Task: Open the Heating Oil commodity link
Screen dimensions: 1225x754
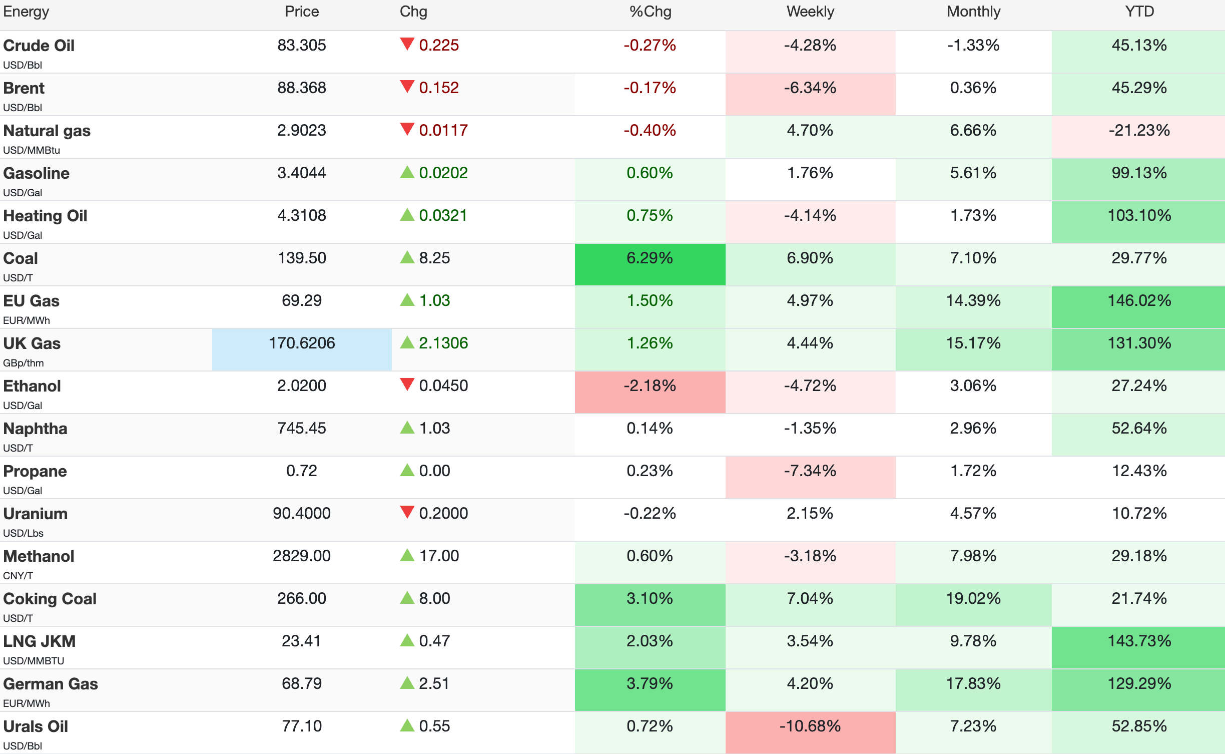Action: [x=45, y=216]
